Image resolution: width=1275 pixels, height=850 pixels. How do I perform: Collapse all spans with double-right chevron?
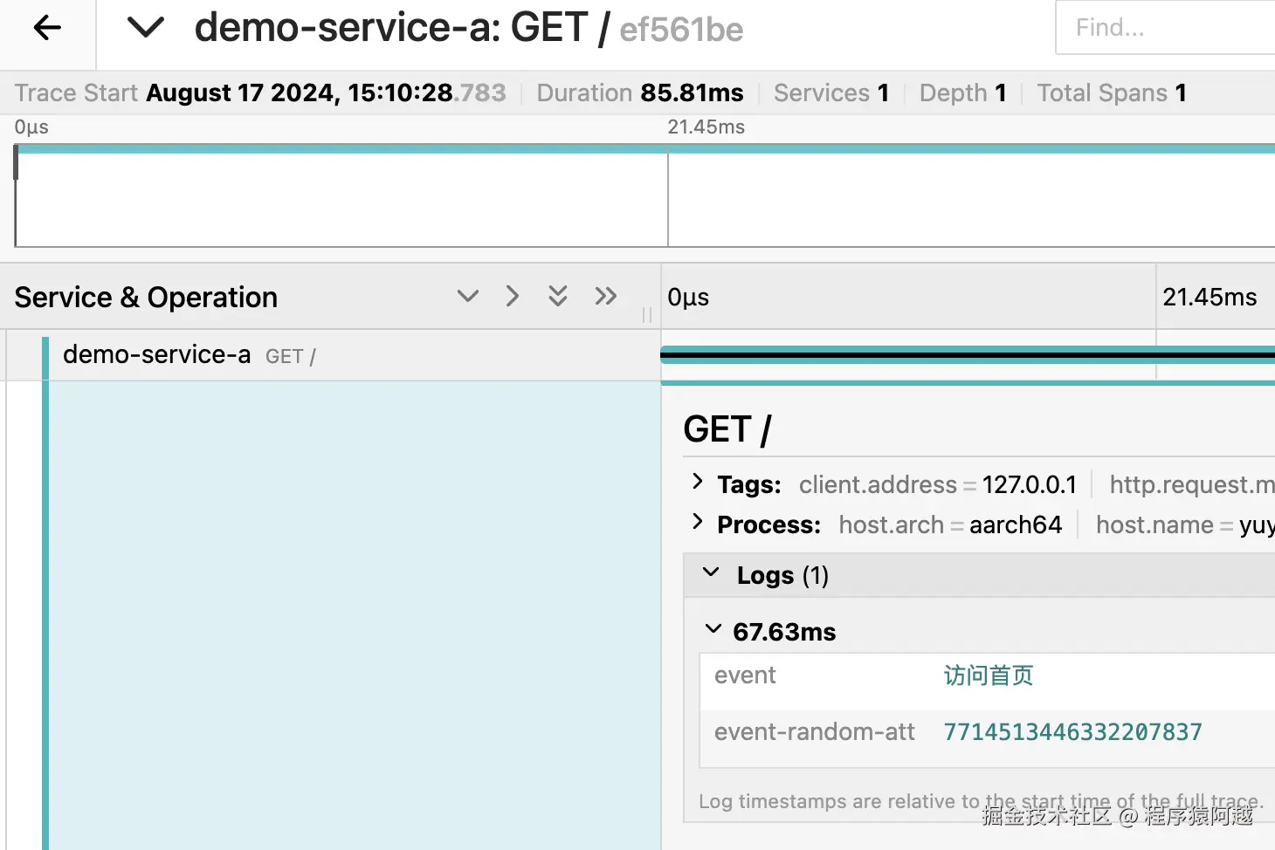pos(605,297)
